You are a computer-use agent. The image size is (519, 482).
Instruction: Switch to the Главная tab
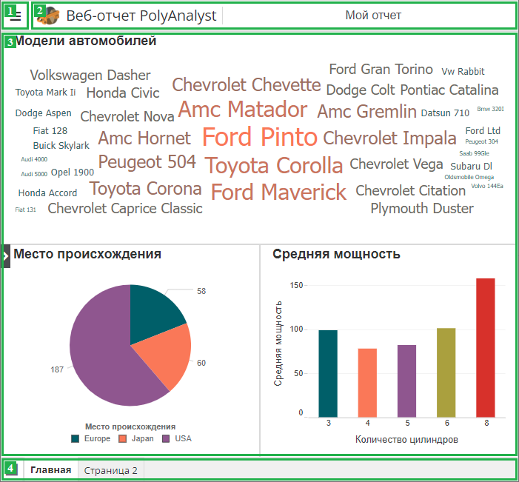coord(50,470)
